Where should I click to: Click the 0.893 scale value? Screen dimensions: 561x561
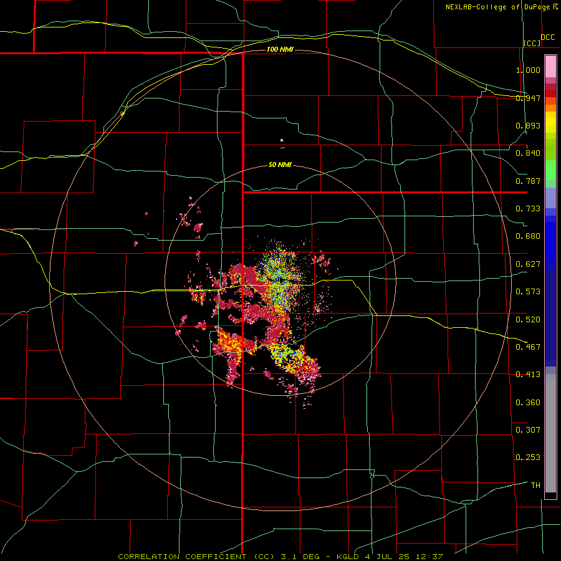528,125
